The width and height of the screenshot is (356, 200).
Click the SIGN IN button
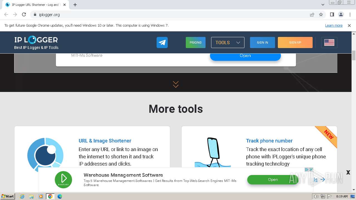pos(263,42)
